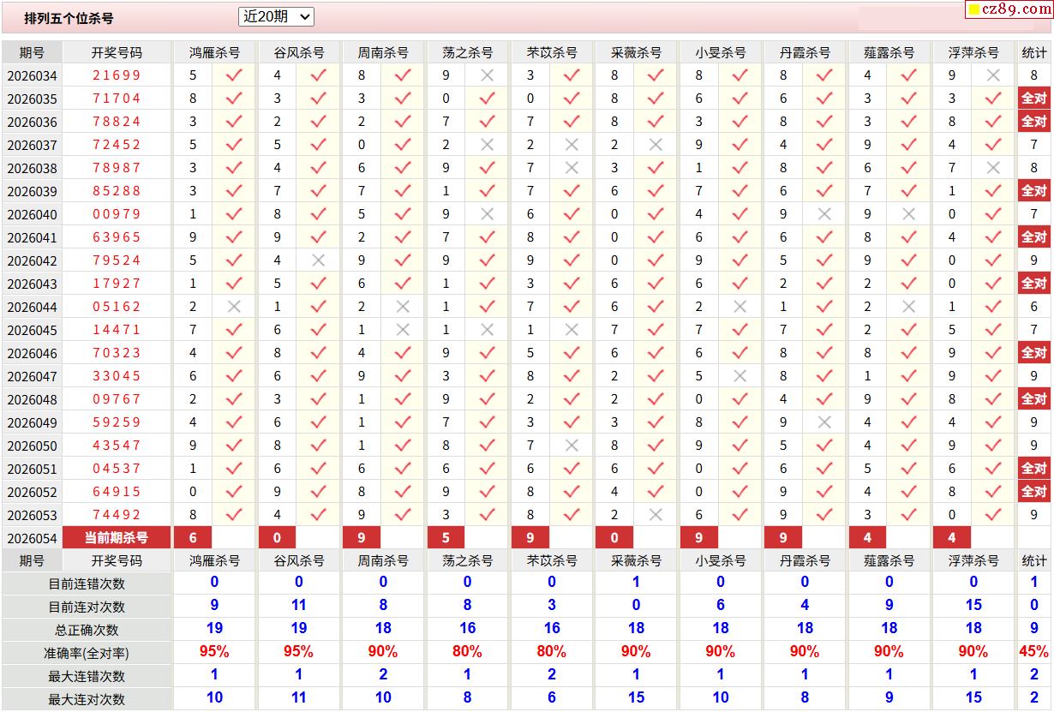
Task: Click the gray X under 鸿雁杀号 in row 2026044
Action: coord(233,307)
